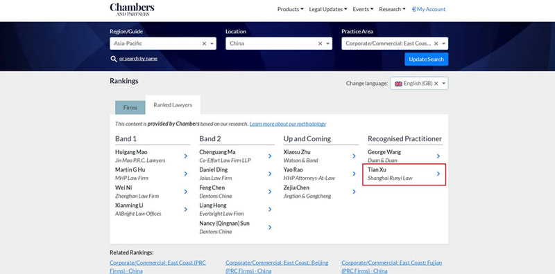The height and width of the screenshot is (274, 555).
Task: Expand the Region/Guide dropdown arrow
Action: [x=212, y=44]
